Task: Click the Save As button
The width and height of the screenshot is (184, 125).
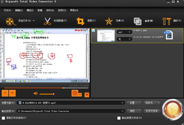Action: pos(152,103)
